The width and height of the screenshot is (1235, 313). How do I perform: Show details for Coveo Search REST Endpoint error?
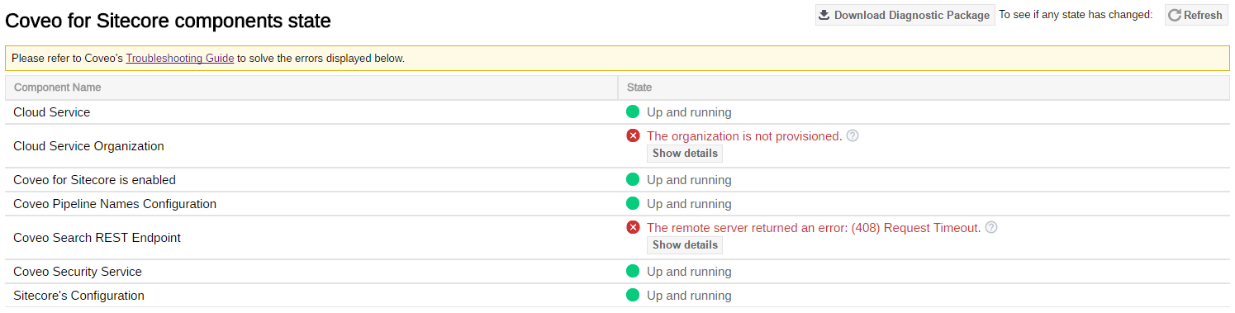685,245
